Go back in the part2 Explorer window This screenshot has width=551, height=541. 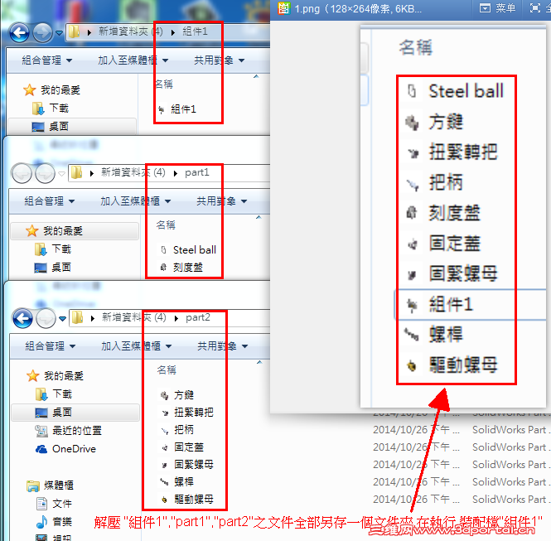coord(22,318)
